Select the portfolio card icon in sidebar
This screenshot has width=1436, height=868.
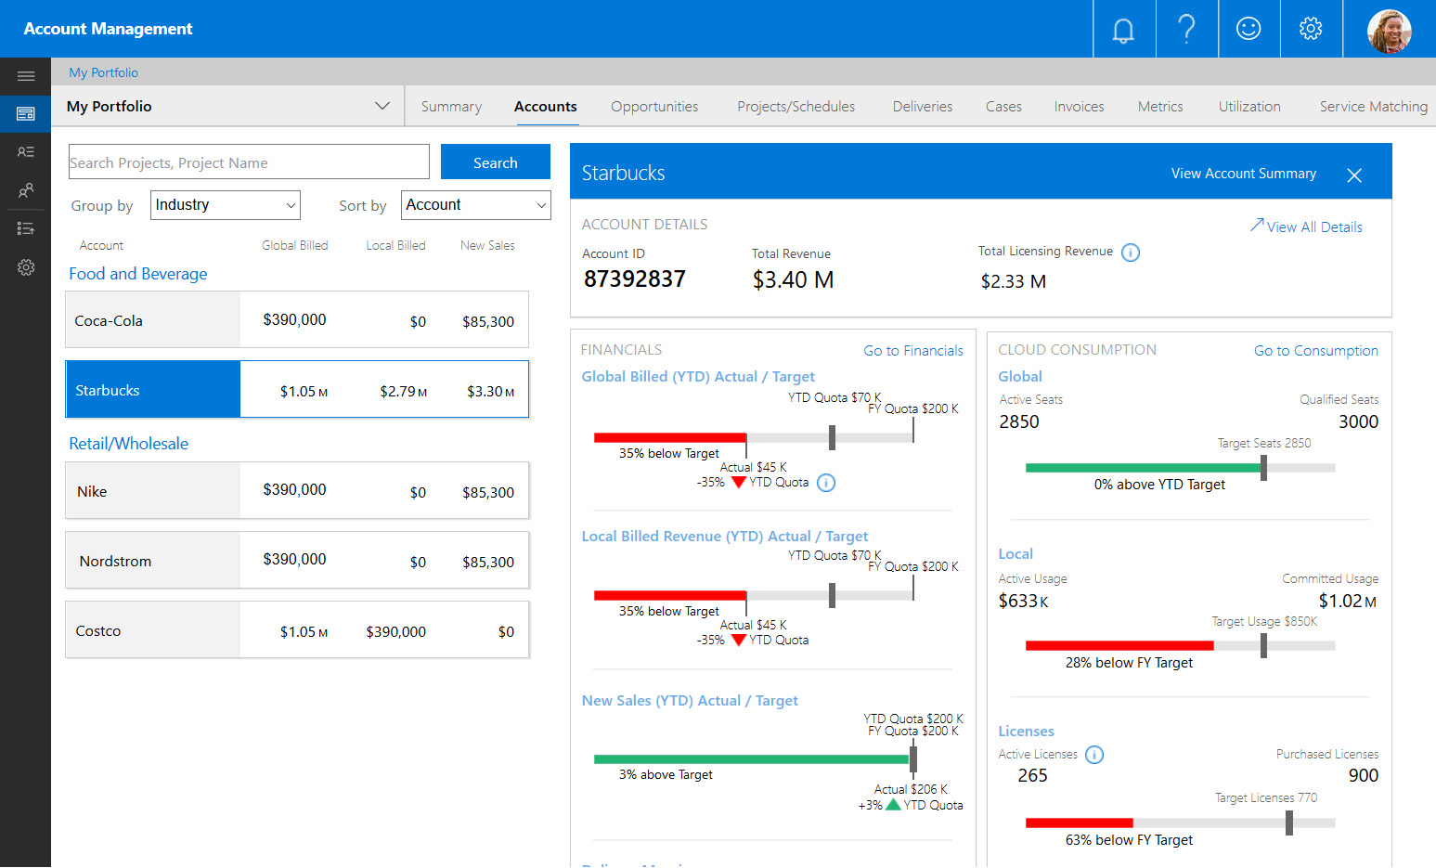click(26, 114)
